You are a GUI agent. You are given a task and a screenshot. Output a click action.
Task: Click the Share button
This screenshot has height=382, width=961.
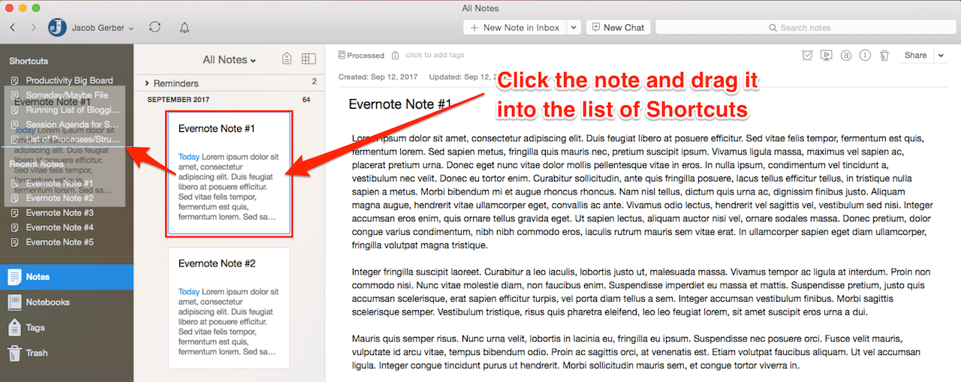tap(915, 55)
